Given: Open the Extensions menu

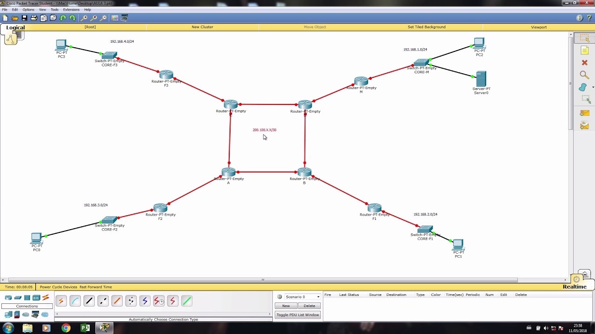Looking at the screenshot, I should 71,10.
